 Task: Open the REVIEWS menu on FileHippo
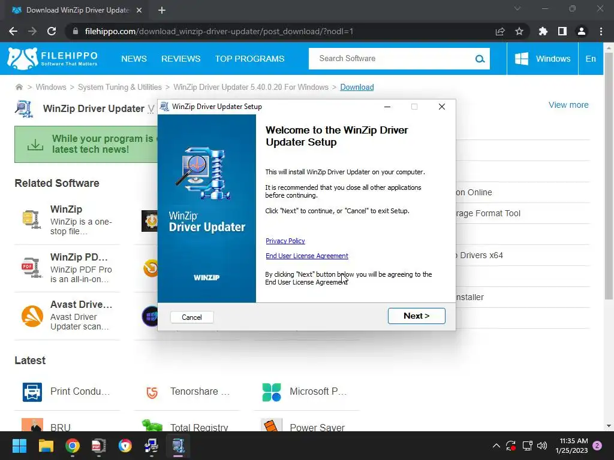181,59
